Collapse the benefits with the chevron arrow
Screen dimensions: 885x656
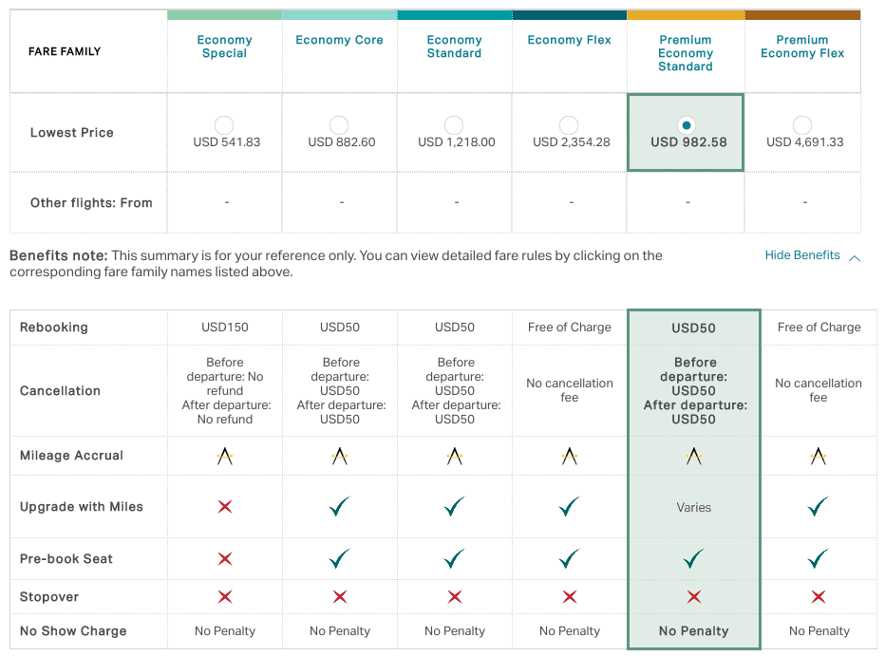pos(855,258)
